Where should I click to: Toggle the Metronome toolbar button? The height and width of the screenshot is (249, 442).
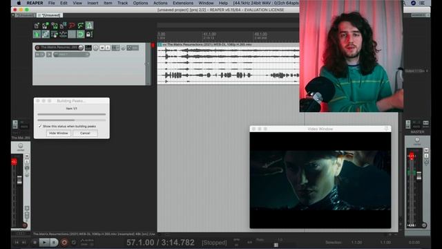pyautogui.click(x=89, y=26)
